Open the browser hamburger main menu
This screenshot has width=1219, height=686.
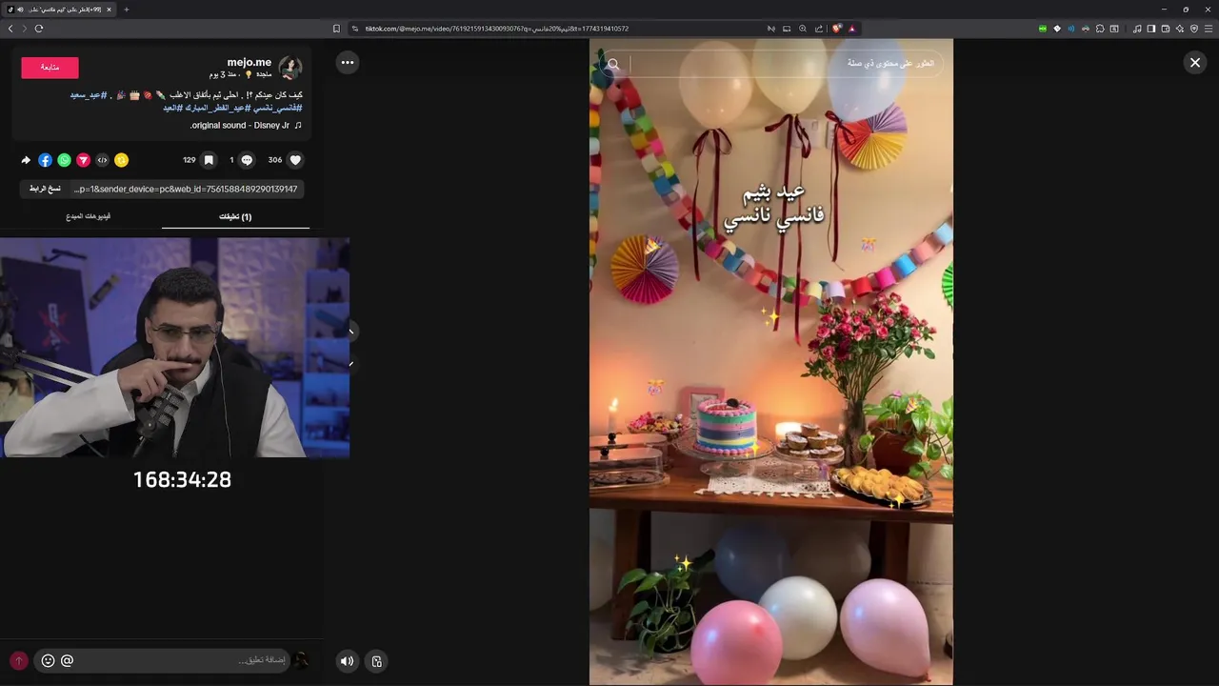pyautogui.click(x=1209, y=29)
